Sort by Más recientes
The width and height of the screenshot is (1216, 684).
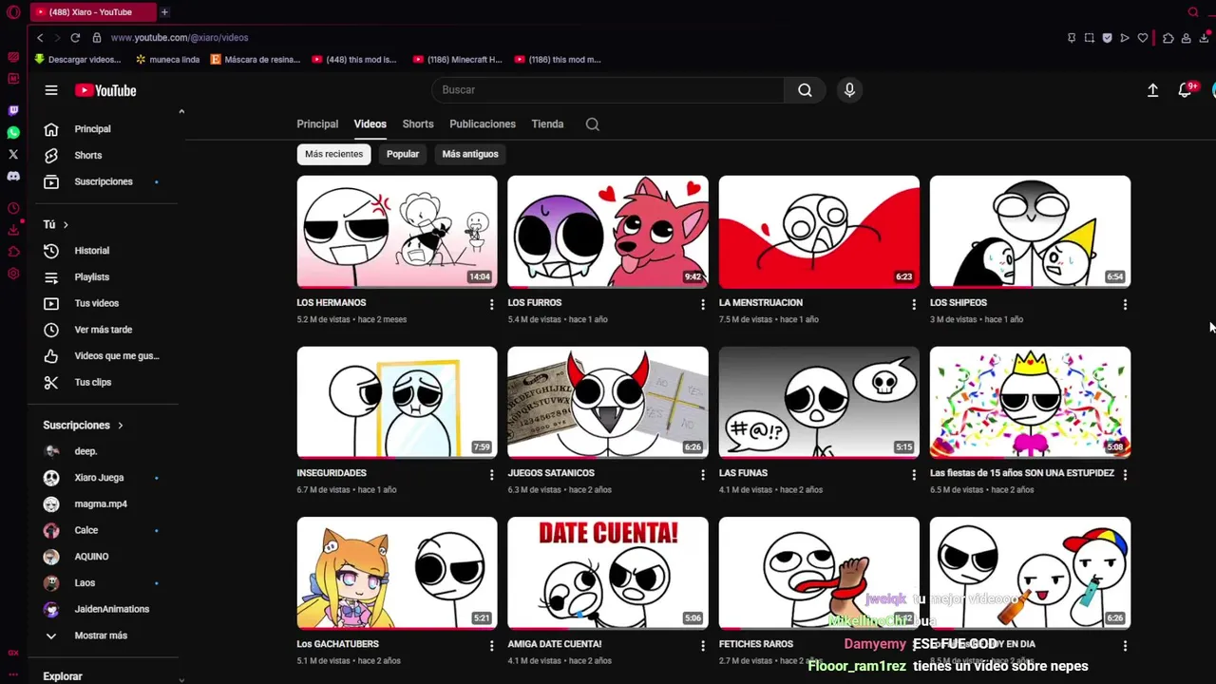(333, 154)
